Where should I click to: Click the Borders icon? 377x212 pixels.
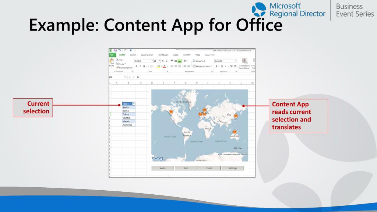coord(151,66)
